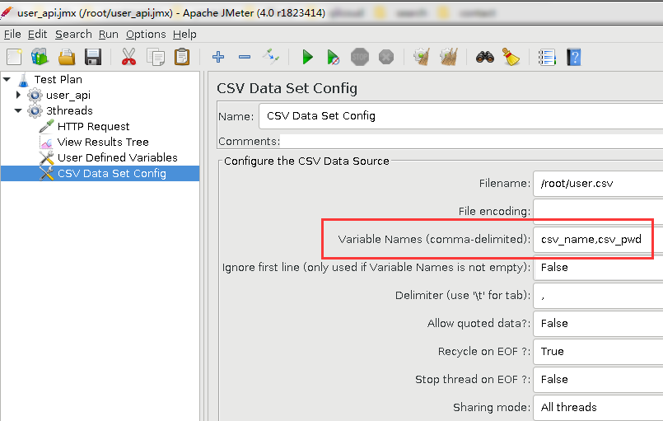Start the test with green play icon
The image size is (663, 421).
(307, 57)
